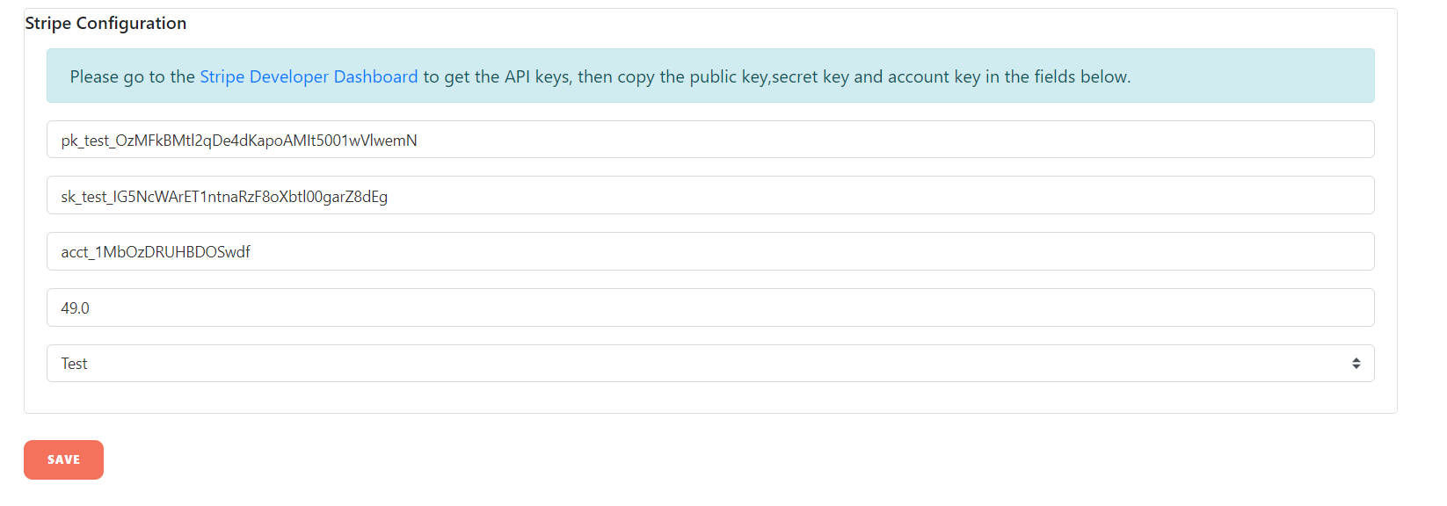The height and width of the screenshot is (506, 1447).
Task: Focus the sk_test secret key field
Action: pos(709,195)
